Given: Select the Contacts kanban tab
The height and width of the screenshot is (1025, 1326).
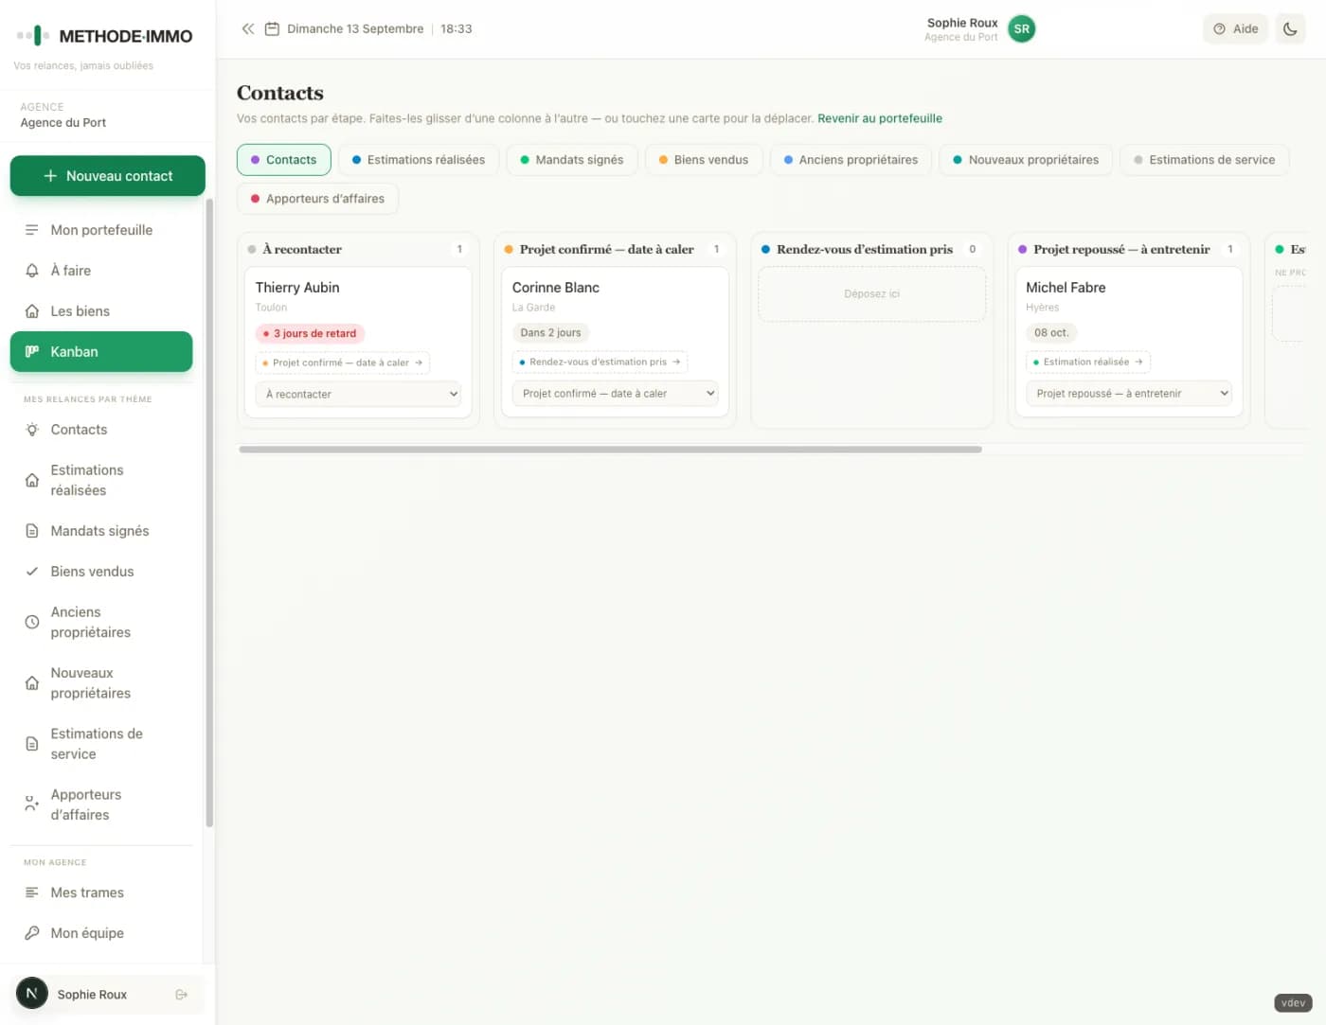Looking at the screenshot, I should (284, 160).
